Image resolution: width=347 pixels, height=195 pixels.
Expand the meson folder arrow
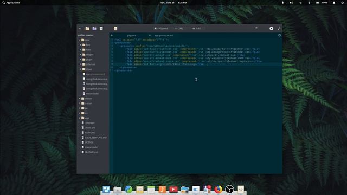[79, 103]
